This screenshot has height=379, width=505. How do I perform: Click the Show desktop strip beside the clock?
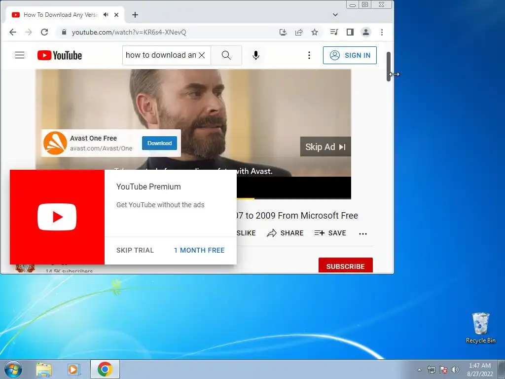click(502, 369)
